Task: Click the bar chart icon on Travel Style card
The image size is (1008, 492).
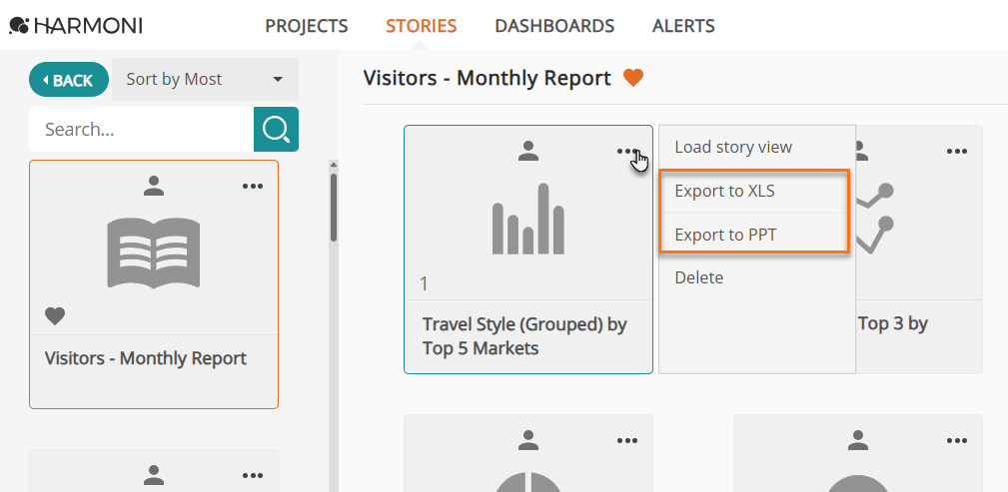Action: point(528,219)
